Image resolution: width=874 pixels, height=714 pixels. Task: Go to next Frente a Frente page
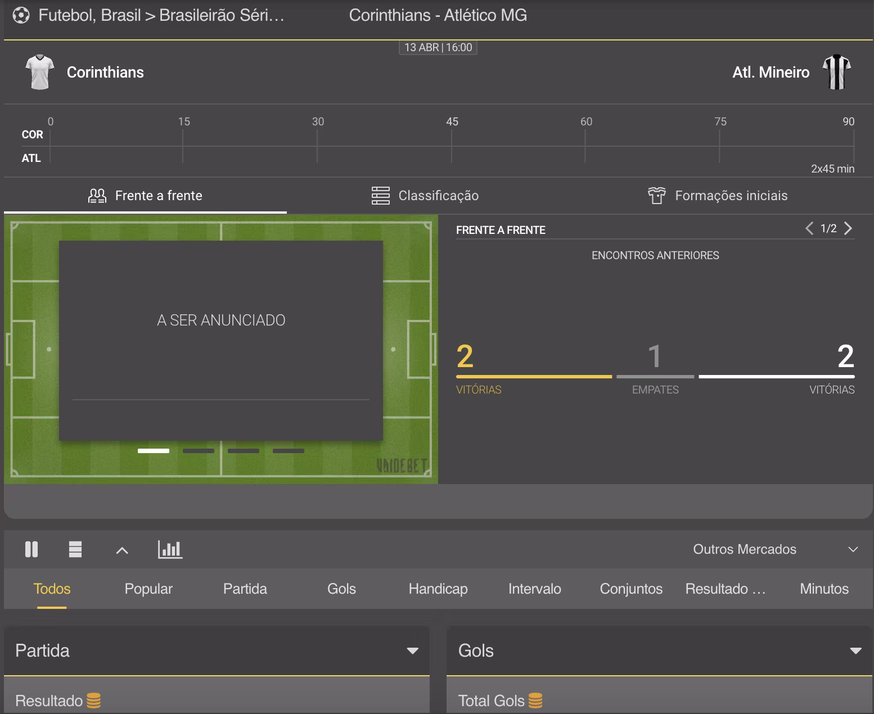pos(848,228)
